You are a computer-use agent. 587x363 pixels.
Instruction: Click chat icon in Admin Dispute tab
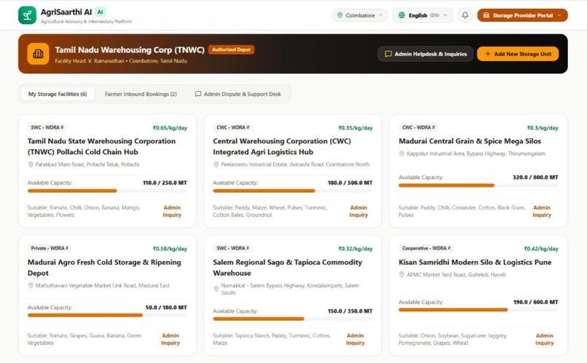pyautogui.click(x=198, y=94)
